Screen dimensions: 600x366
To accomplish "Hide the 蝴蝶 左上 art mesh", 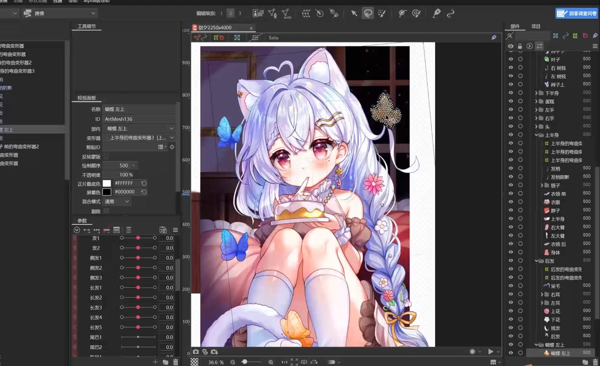I will tap(511, 353).
